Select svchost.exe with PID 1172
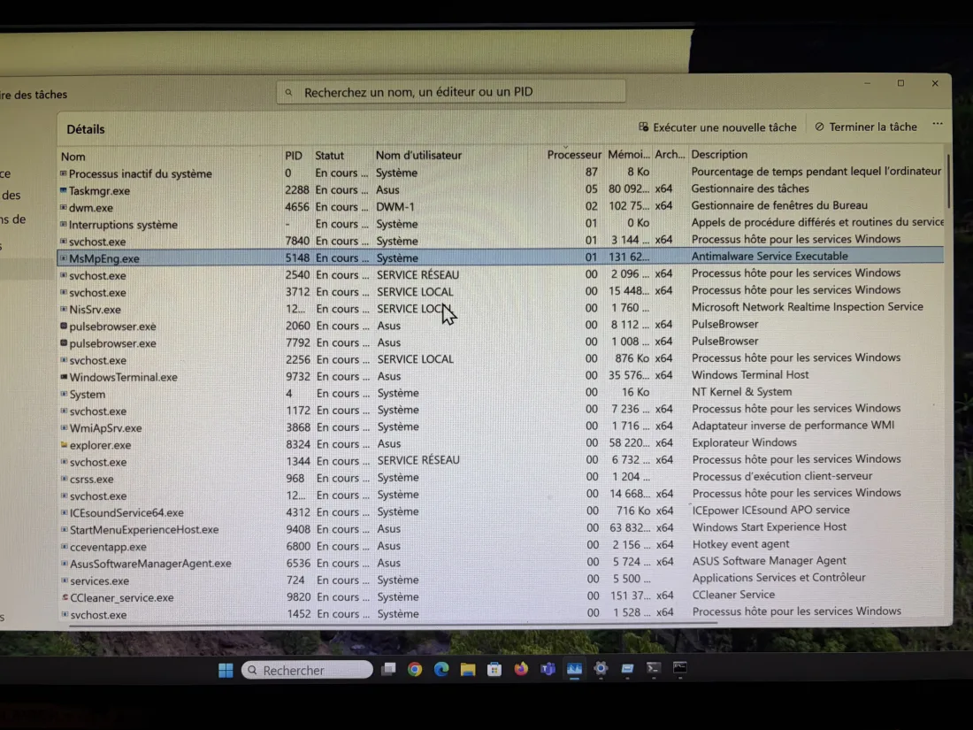Viewport: 973px width, 730px height. point(500,411)
